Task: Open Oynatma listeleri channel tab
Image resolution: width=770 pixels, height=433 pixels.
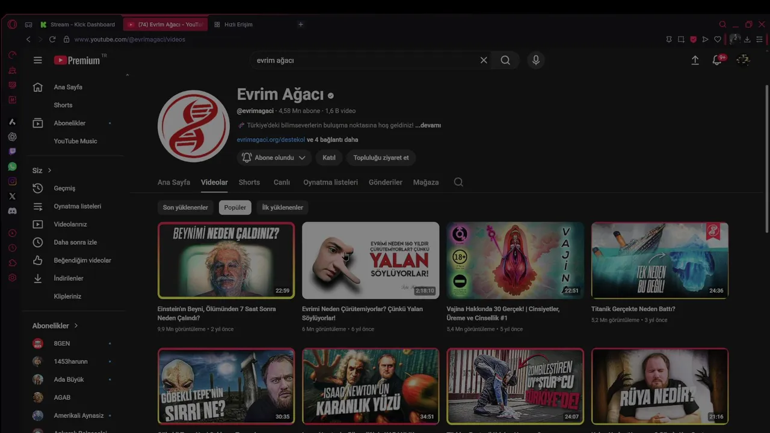Action: click(330, 182)
